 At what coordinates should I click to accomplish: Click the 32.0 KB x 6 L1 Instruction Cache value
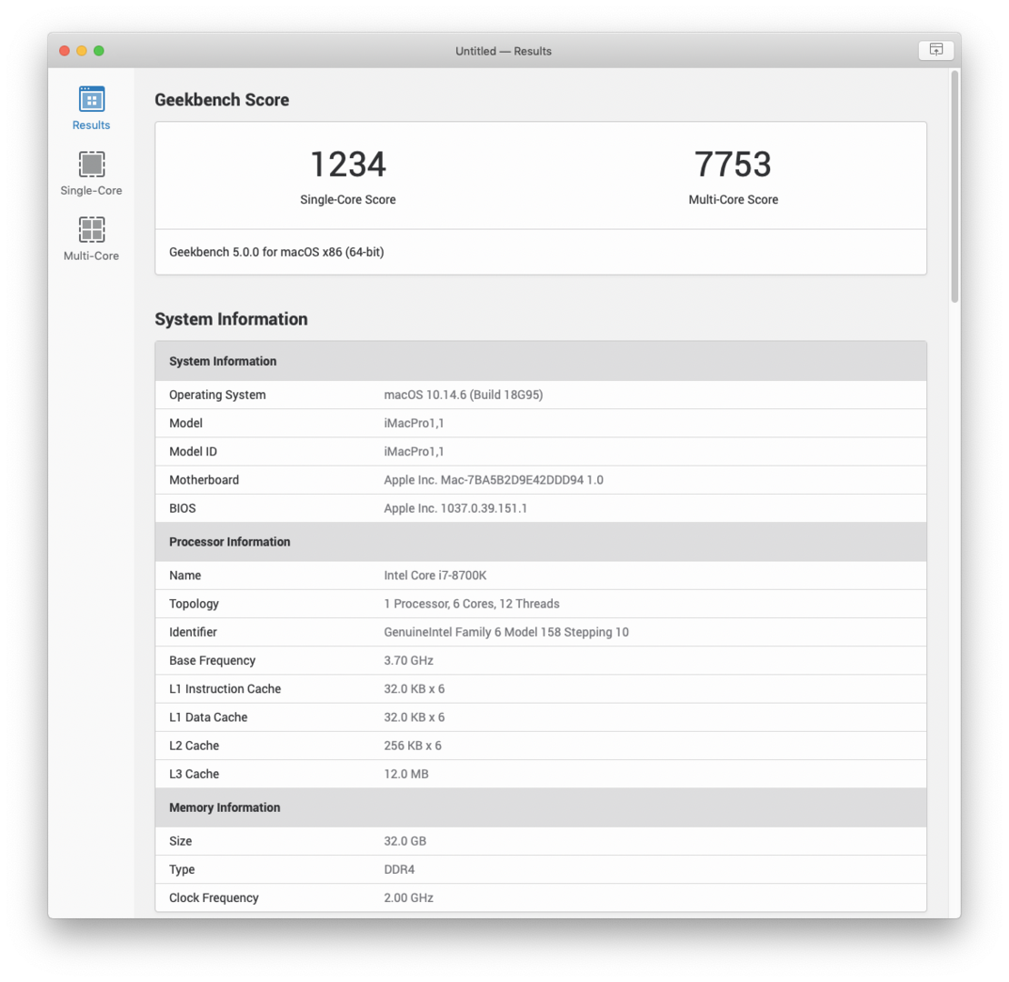(x=415, y=688)
